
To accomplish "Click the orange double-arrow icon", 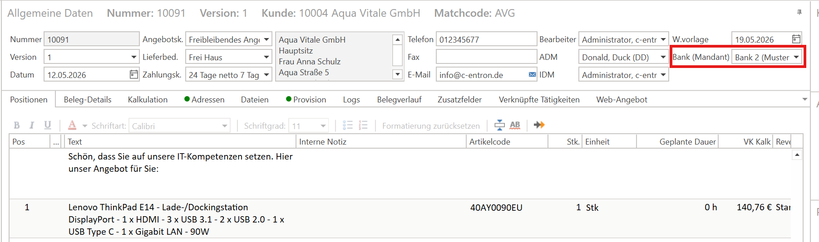I will pyautogui.click(x=539, y=125).
